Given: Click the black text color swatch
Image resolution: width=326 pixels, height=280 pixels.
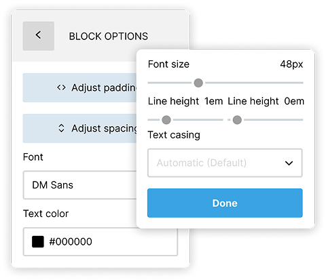Looking at the screenshot, I should [38, 241].
